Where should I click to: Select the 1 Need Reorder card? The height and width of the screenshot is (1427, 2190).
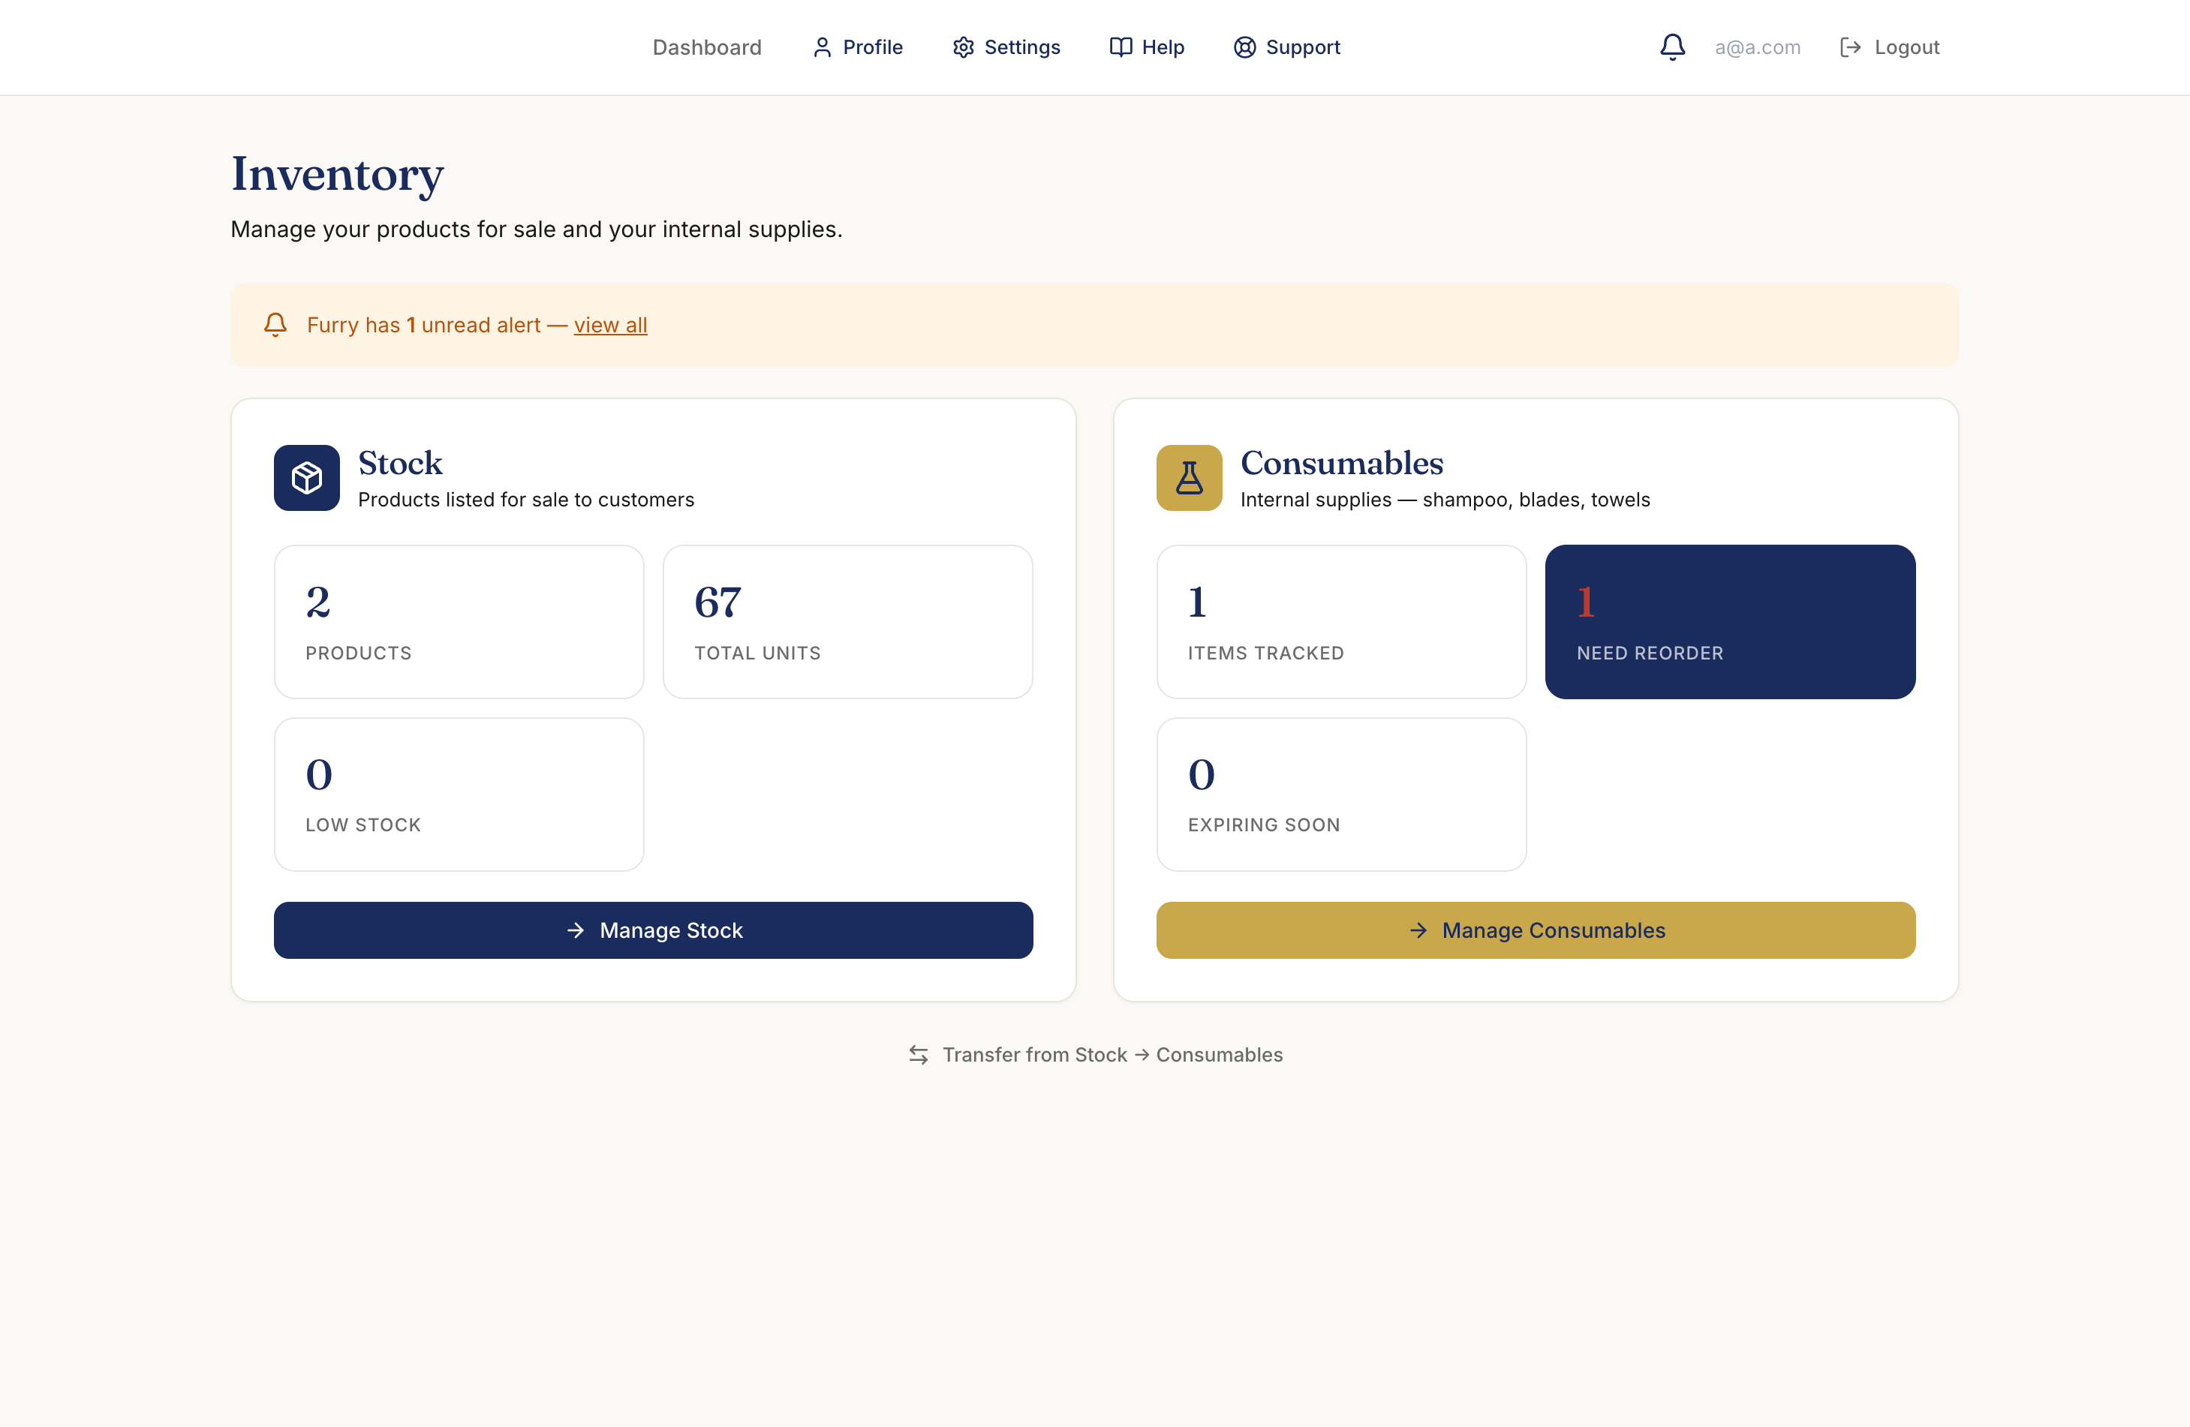tap(1730, 622)
